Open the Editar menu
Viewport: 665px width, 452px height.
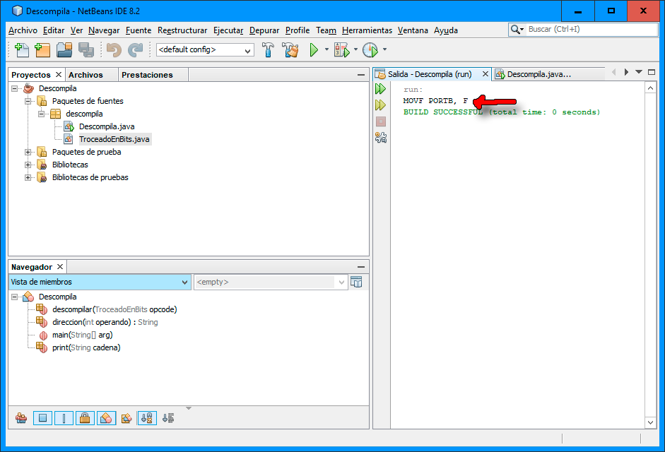coord(54,30)
